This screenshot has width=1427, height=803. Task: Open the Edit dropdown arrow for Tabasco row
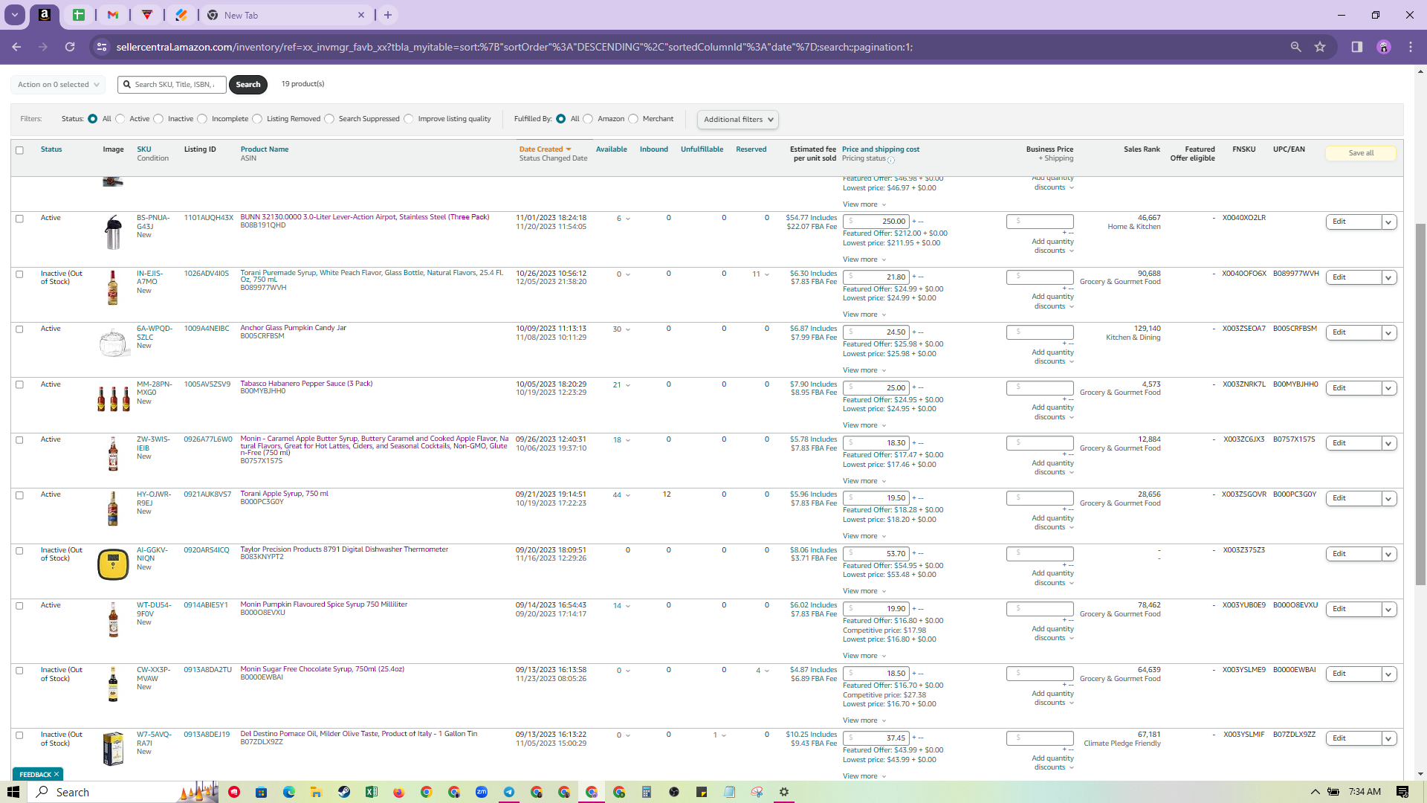1389,389
